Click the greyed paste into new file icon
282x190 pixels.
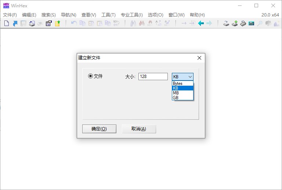click(108, 23)
